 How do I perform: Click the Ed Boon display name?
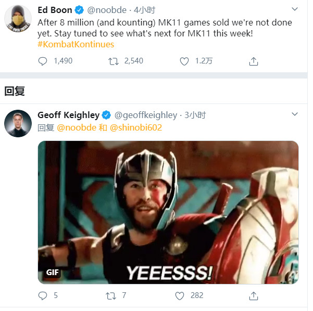tap(55, 10)
